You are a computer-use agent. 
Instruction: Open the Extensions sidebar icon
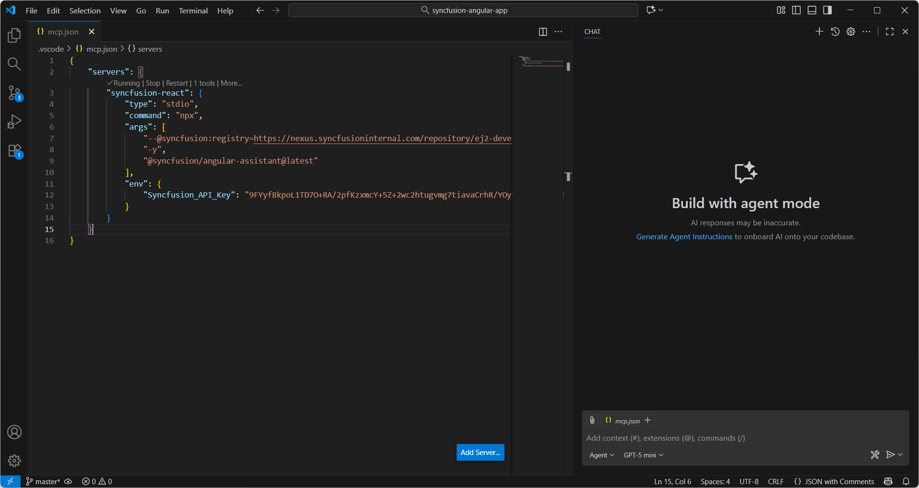point(14,150)
